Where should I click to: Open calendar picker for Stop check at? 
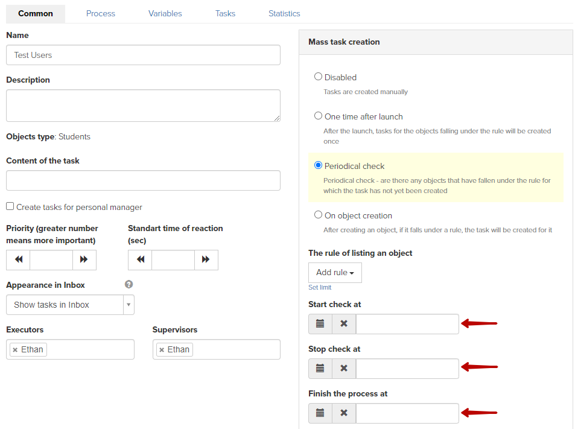320,369
